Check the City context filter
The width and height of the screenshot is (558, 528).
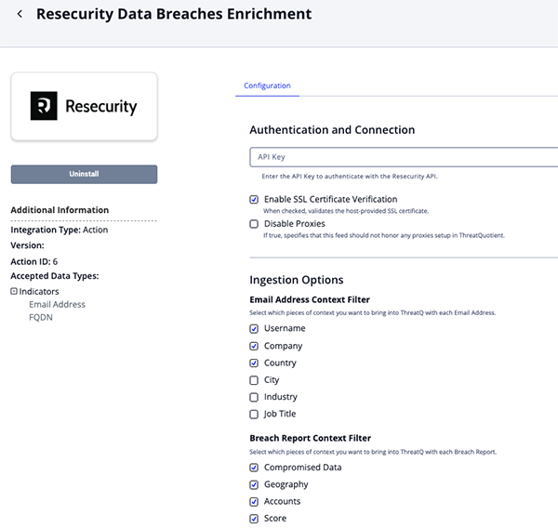(x=254, y=380)
